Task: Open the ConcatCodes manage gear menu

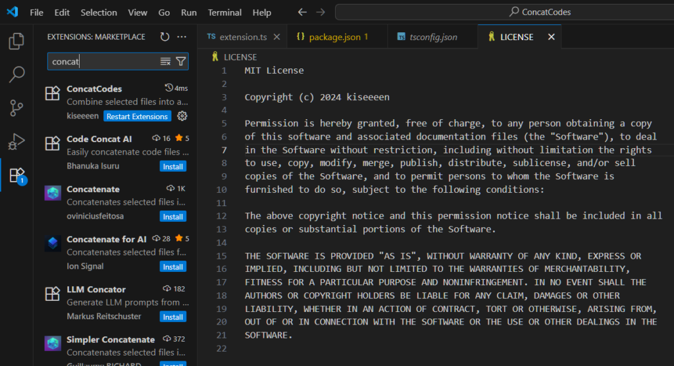Action: 182,116
